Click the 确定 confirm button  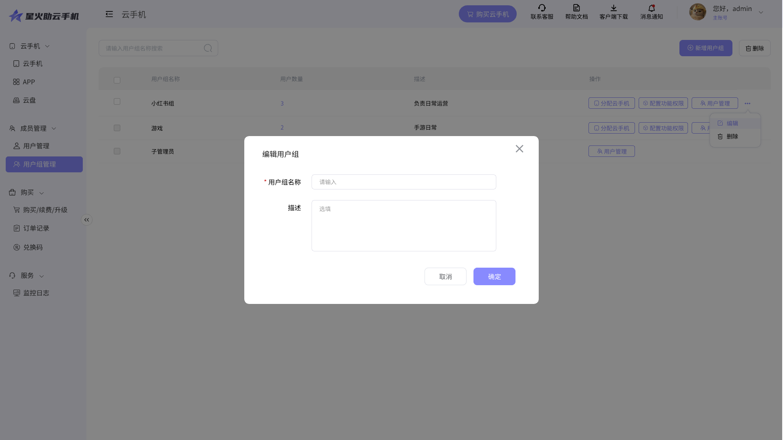tap(494, 277)
